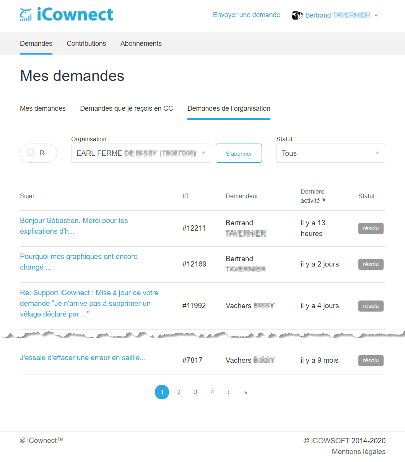Click the iCownect logo
Image resolution: width=405 pixels, height=462 pixels.
(x=67, y=15)
